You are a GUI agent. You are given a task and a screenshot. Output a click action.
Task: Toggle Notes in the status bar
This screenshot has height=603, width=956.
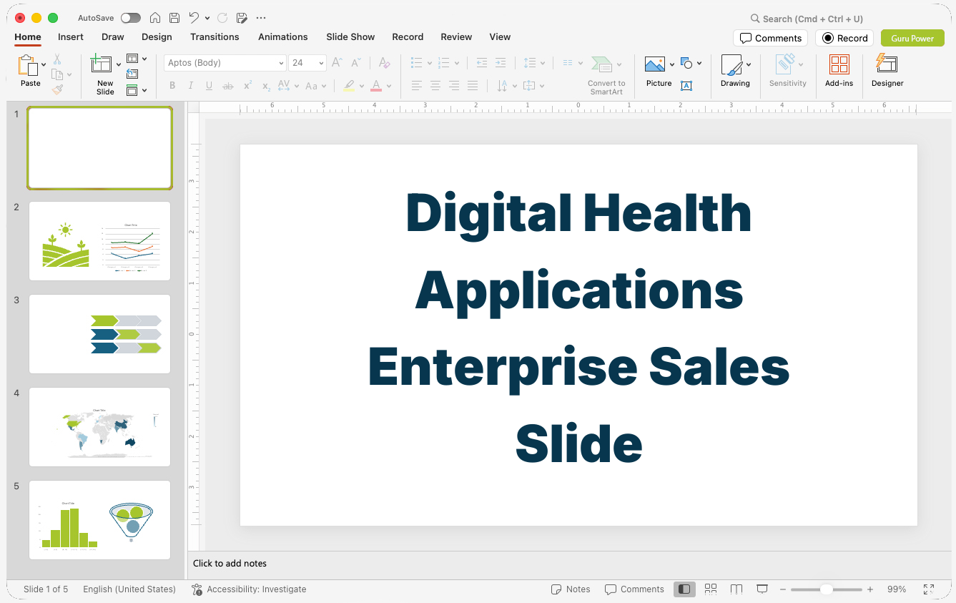(571, 589)
